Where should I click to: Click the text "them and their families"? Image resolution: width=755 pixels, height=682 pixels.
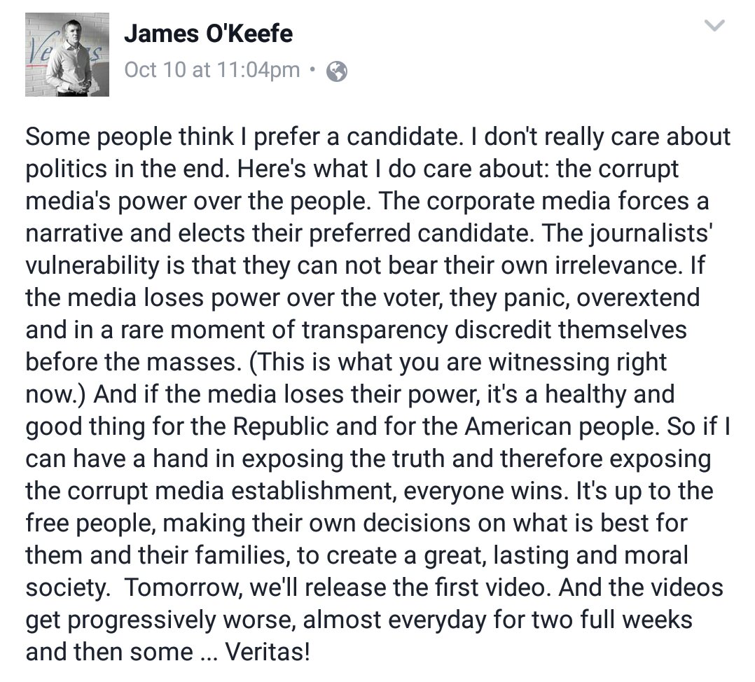point(158,555)
